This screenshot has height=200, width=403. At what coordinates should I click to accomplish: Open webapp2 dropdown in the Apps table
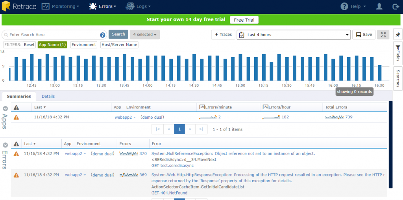click(125, 117)
